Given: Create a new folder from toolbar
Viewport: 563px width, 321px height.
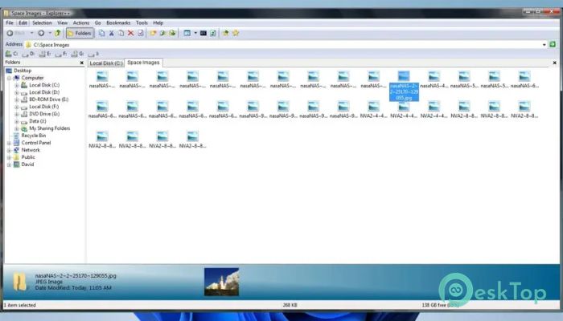Looking at the screenshot, I should [x=153, y=33].
